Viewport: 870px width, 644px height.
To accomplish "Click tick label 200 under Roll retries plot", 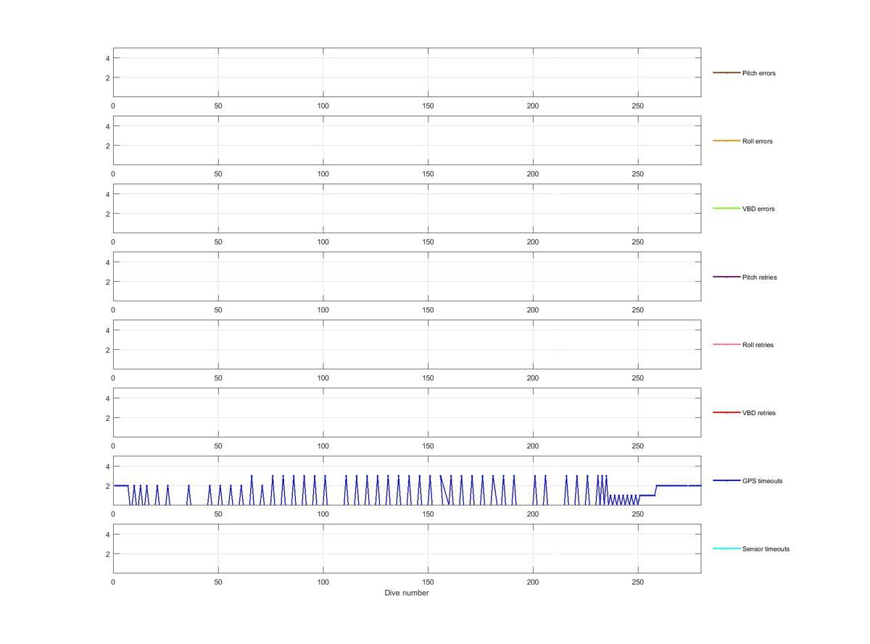I will [x=533, y=378].
